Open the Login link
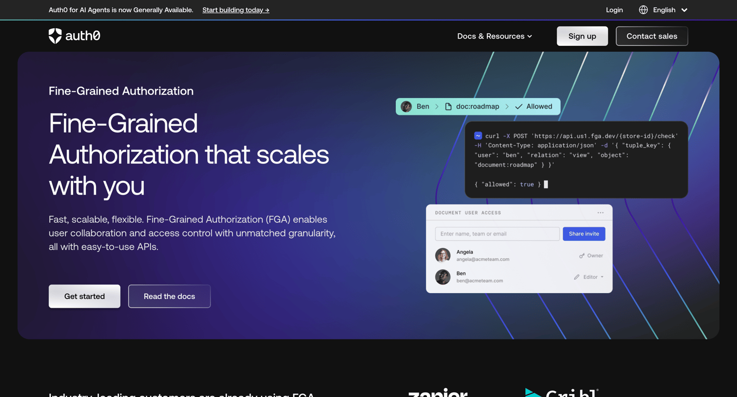This screenshot has height=397, width=737. point(614,10)
